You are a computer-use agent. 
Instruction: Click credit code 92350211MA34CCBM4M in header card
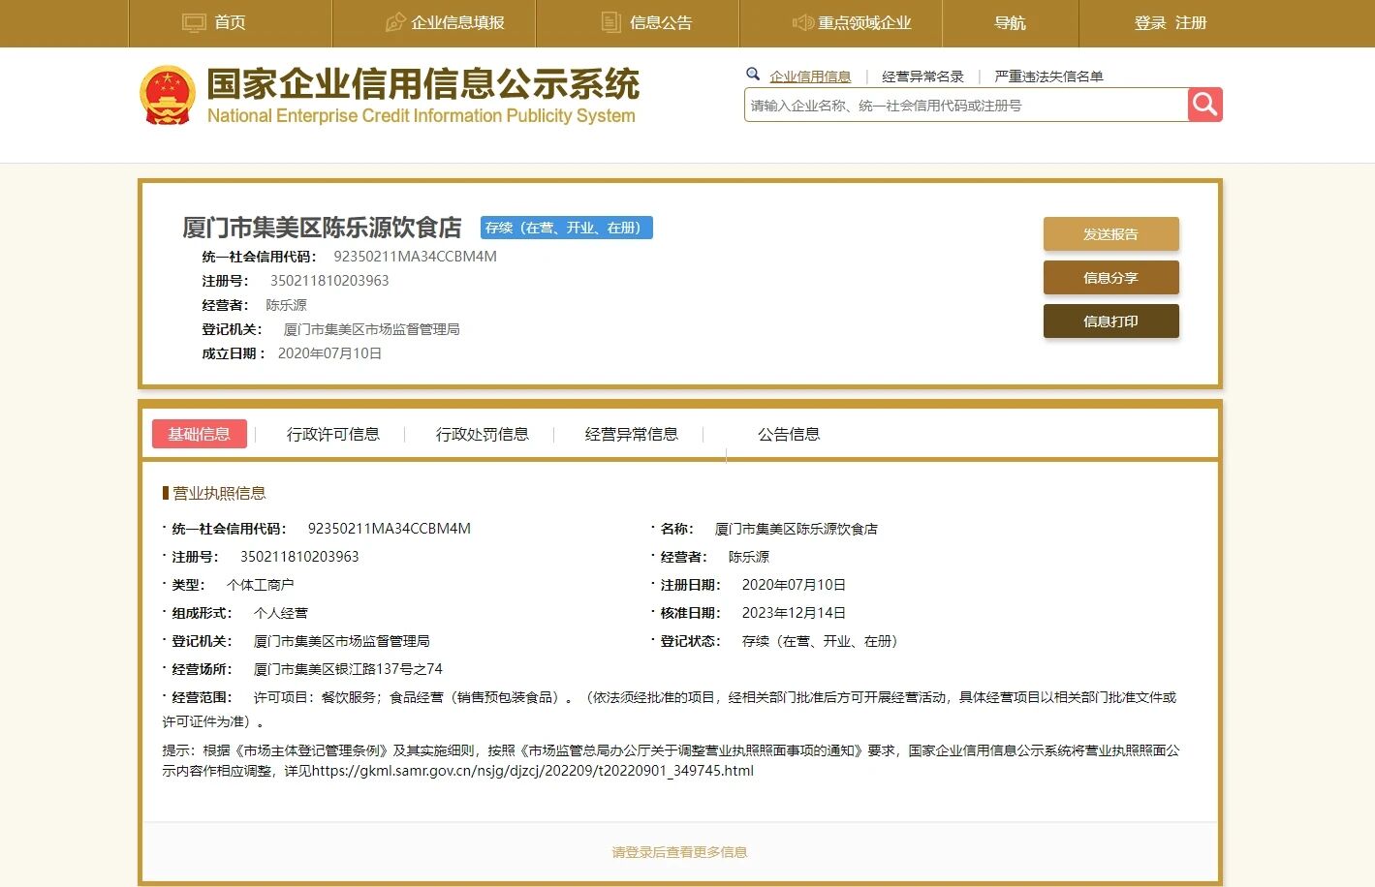pyautogui.click(x=415, y=257)
